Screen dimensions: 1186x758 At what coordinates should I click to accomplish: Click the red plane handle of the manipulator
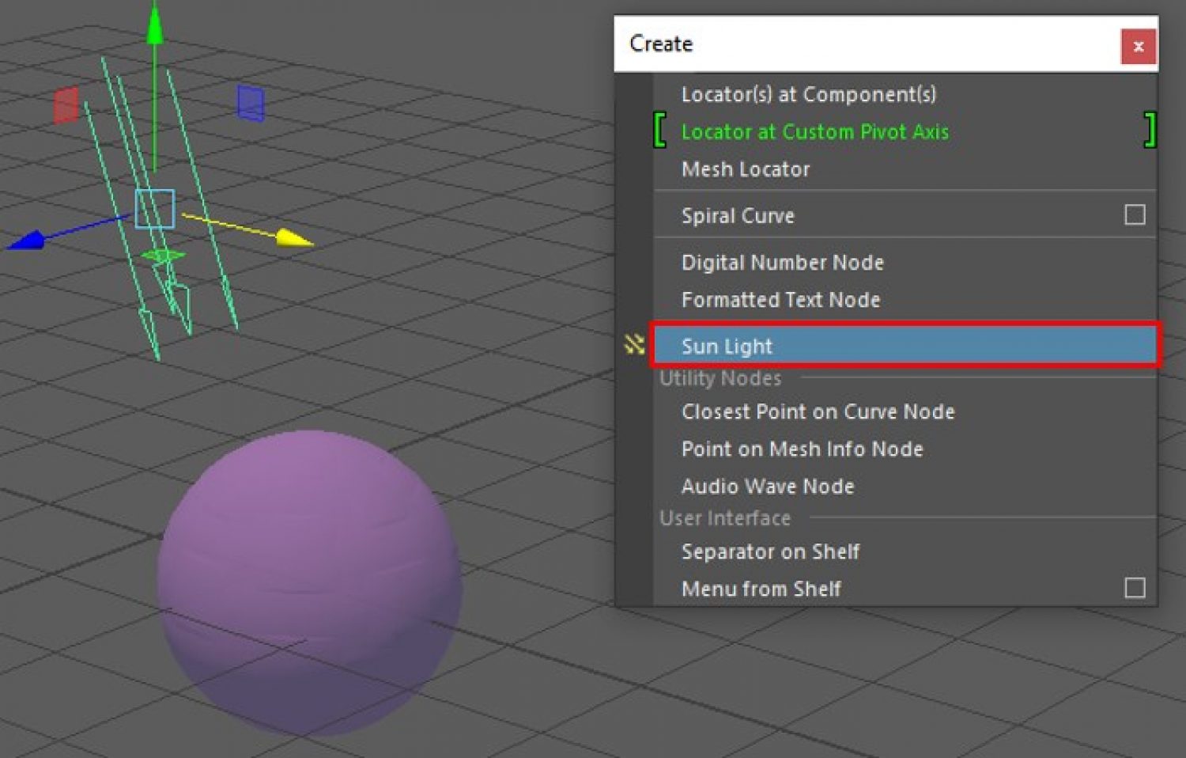click(66, 104)
